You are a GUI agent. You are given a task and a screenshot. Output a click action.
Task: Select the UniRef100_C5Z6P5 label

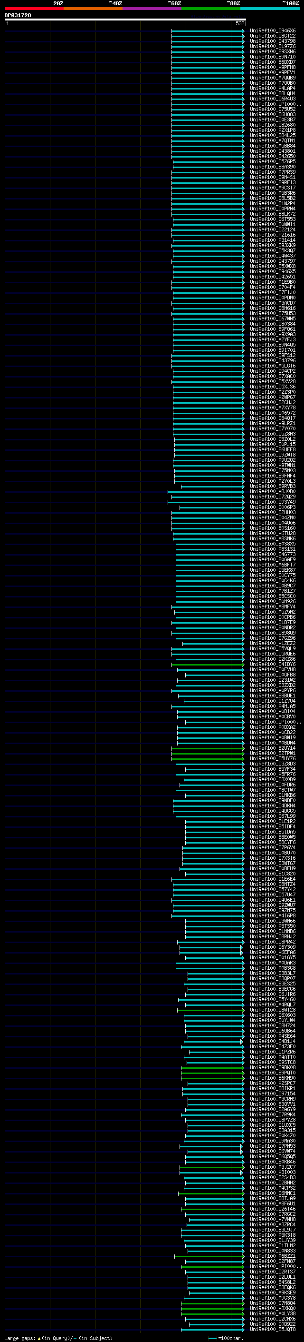point(273,161)
